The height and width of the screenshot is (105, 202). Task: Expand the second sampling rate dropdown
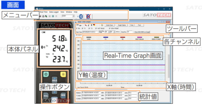coord(113,32)
